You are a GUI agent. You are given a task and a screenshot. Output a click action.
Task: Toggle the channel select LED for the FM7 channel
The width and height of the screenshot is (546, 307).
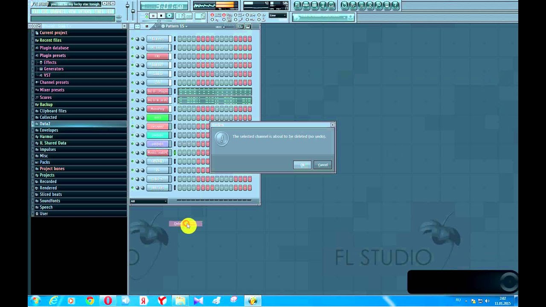point(174,56)
